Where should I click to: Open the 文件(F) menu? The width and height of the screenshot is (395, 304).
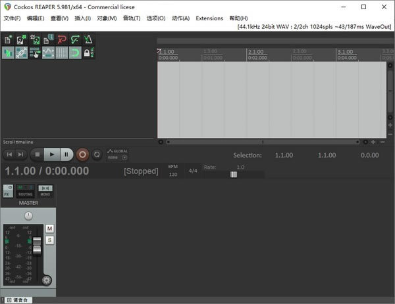coord(12,18)
